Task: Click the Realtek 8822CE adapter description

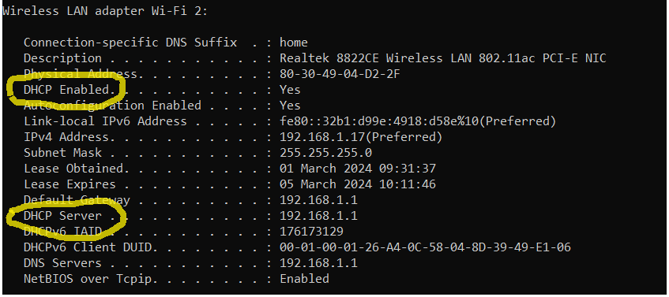Action: (443, 58)
